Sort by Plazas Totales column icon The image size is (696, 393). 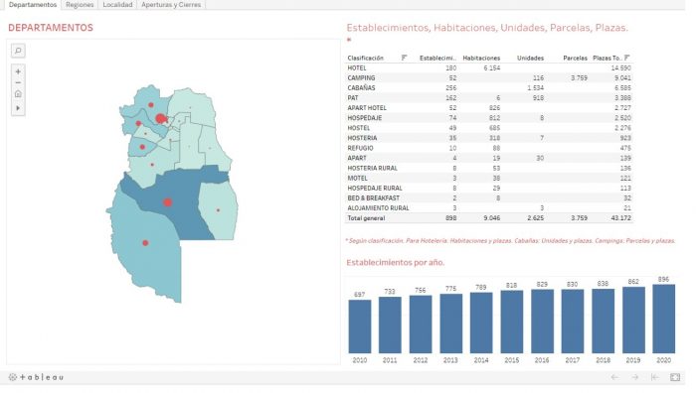tap(626, 58)
